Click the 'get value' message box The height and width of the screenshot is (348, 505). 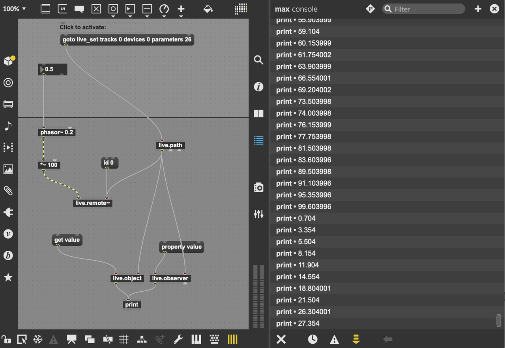pos(67,240)
